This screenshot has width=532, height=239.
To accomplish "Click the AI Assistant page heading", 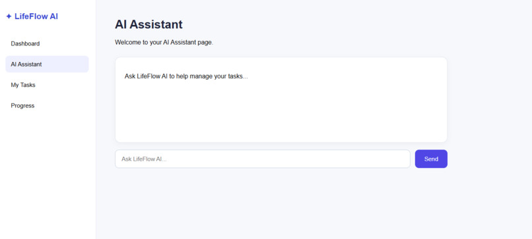I will tap(149, 24).
